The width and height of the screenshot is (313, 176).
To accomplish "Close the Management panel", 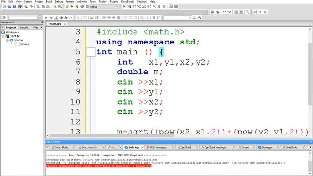I will 42,22.
